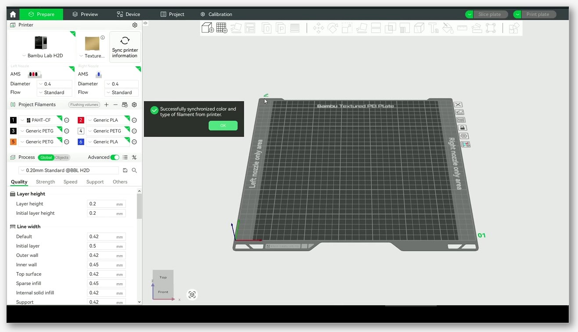The height and width of the screenshot is (332, 578).
Task: Switch process scope to Objects
Action: point(62,158)
